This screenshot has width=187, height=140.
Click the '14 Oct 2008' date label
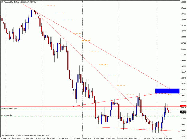point(63,139)
